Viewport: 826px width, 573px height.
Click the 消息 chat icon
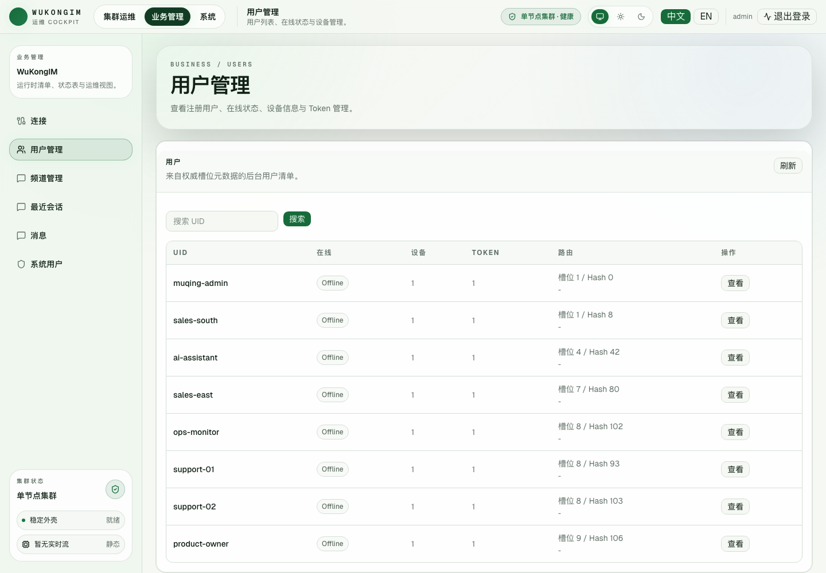pyautogui.click(x=21, y=236)
